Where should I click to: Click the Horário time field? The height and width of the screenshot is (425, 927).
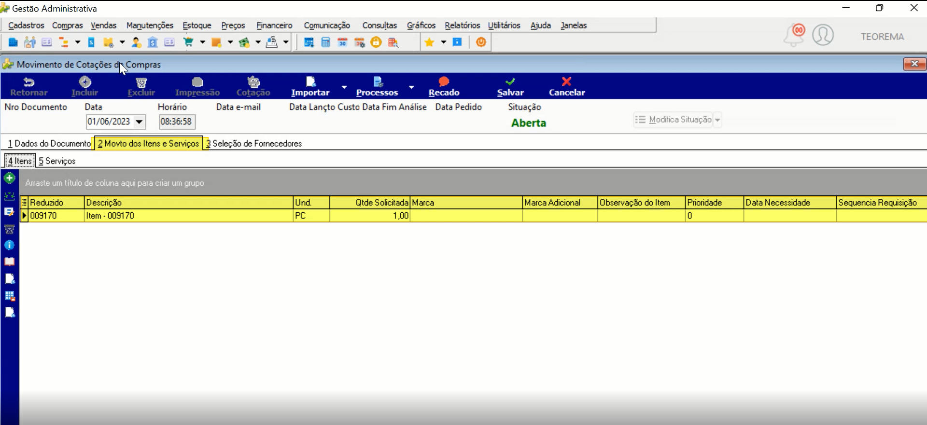(x=177, y=122)
